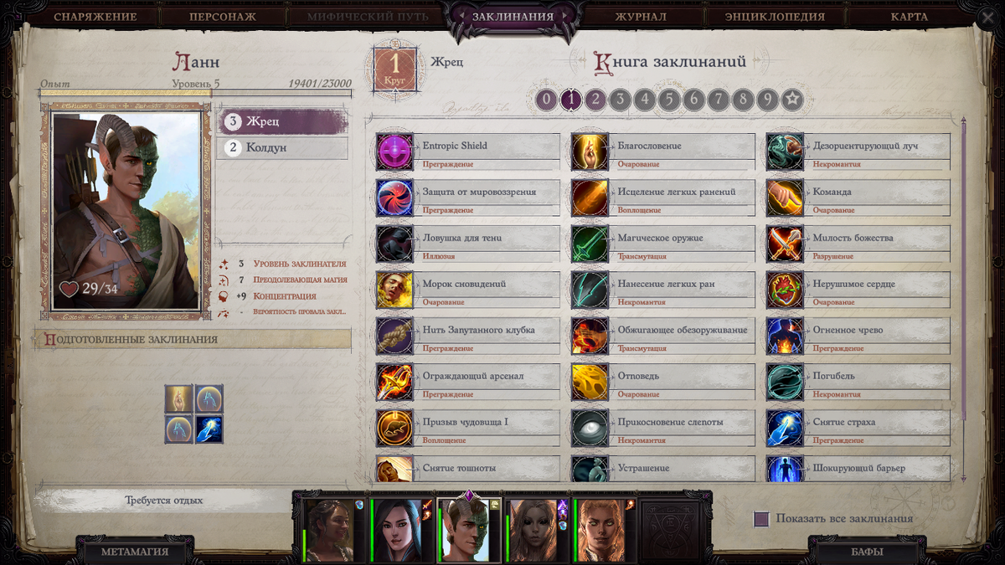Click the Призыв чудовища I icon
The image size is (1005, 565).
[394, 429]
